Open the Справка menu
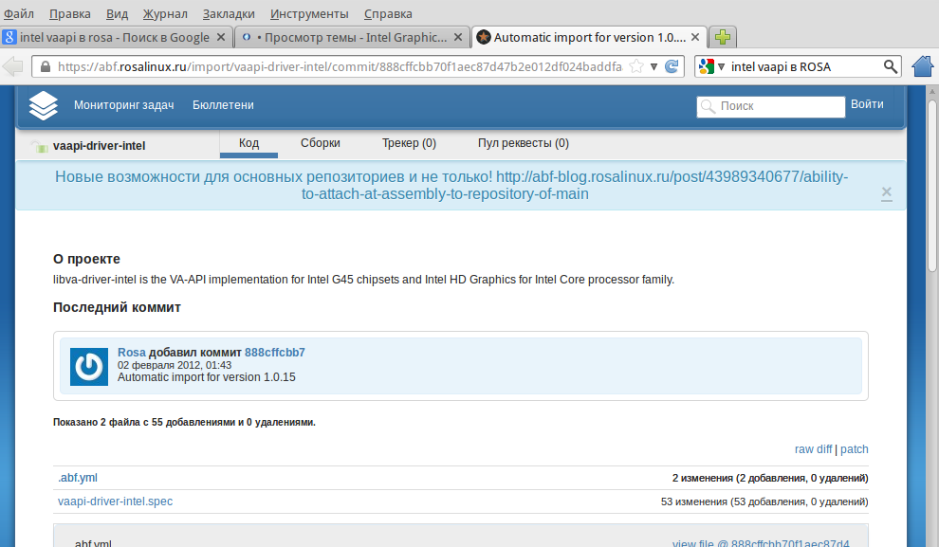Image resolution: width=939 pixels, height=547 pixels. click(x=388, y=14)
